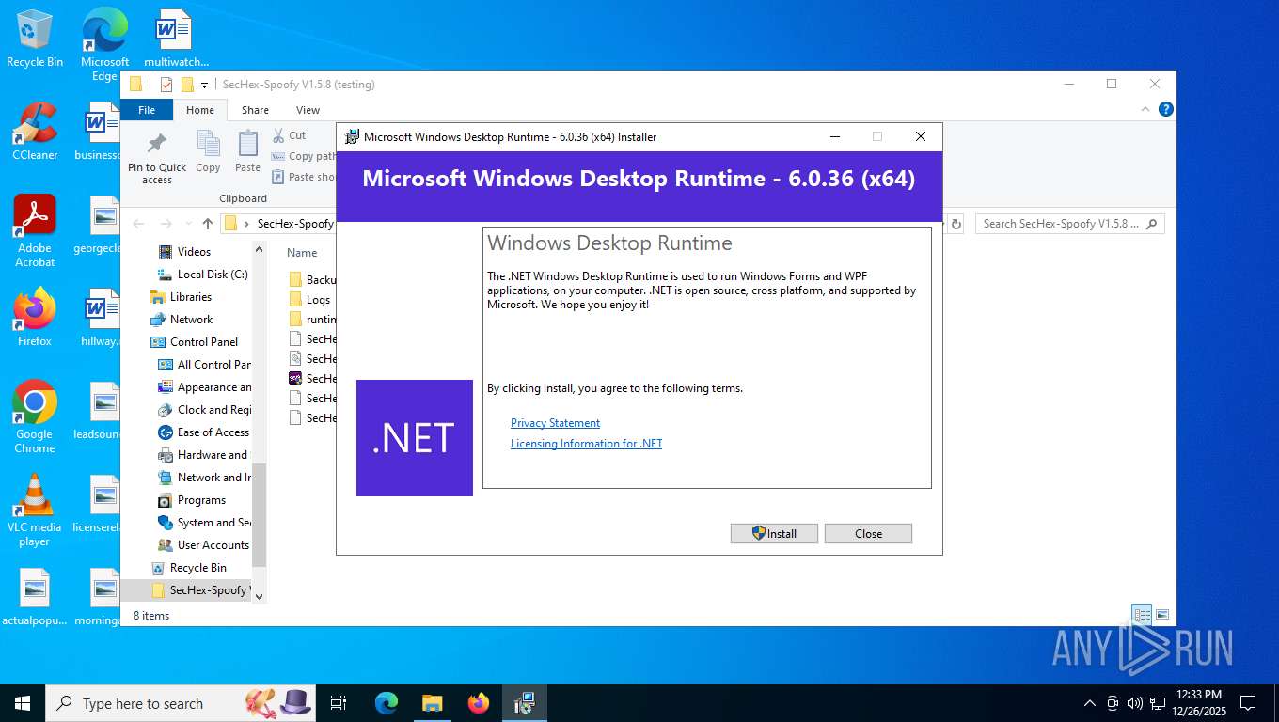Select Videos in the navigation pane
The image size is (1279, 722).
coord(194,252)
